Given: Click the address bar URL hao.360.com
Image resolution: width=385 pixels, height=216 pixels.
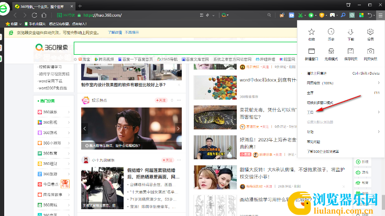Looking at the screenshot, I should coord(103,15).
